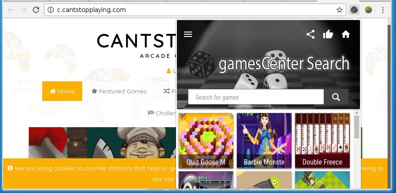396x193 pixels.
Task: Go back to the previous page
Action: 11,10
